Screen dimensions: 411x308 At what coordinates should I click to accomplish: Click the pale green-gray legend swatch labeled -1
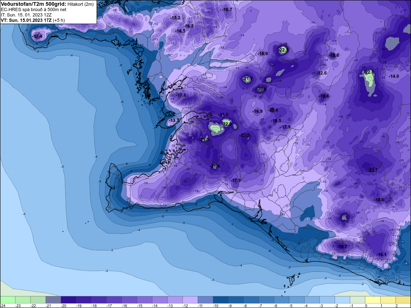pyautogui.click(x=358, y=300)
